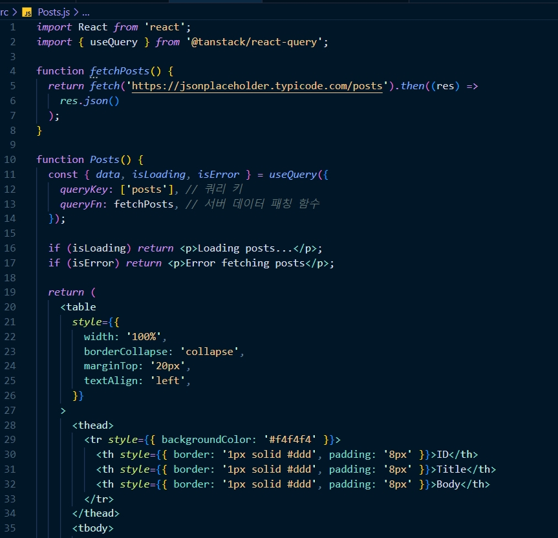558x538 pixels.
Task: Click the <thead> opening tag on line 28
Action: click(93, 425)
